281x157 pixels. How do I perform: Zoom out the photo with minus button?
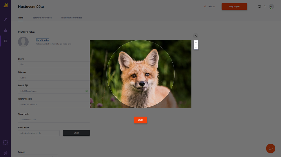pos(196,47)
